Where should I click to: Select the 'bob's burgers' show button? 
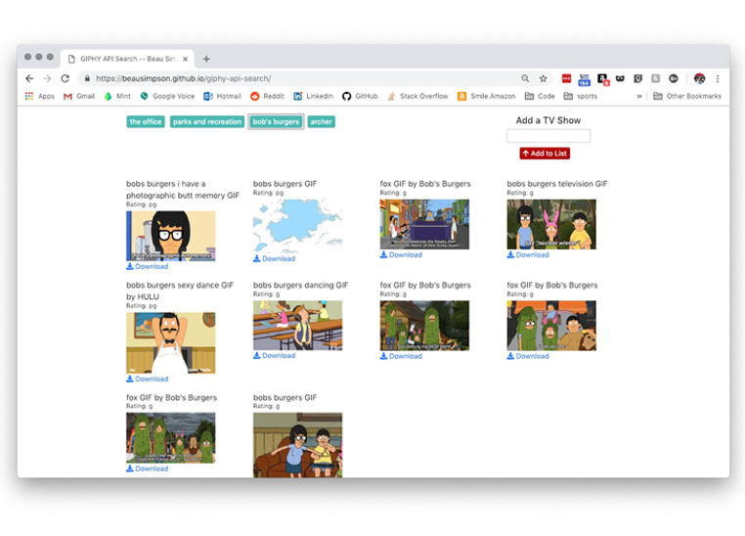point(276,121)
